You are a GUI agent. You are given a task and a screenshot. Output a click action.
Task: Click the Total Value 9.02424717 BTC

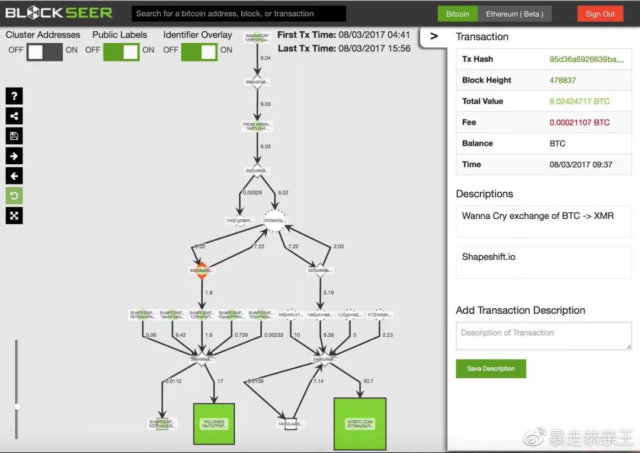click(x=579, y=101)
